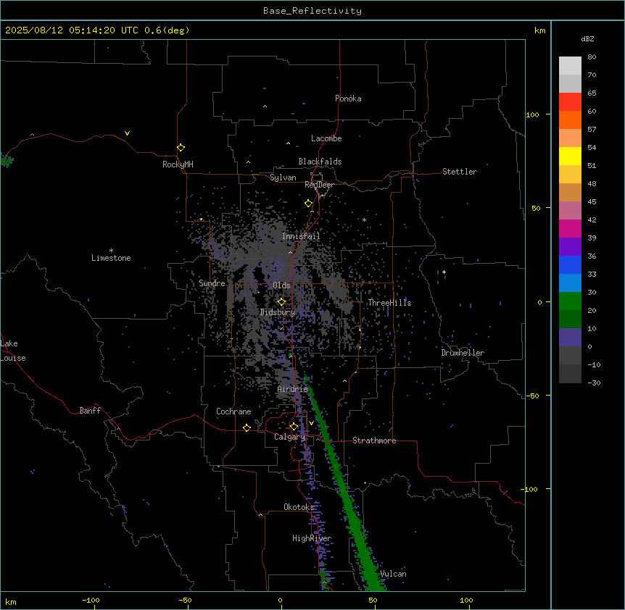Click the yellow diamond marker south of RedDeer
This screenshot has width=625, height=610.
click(309, 204)
